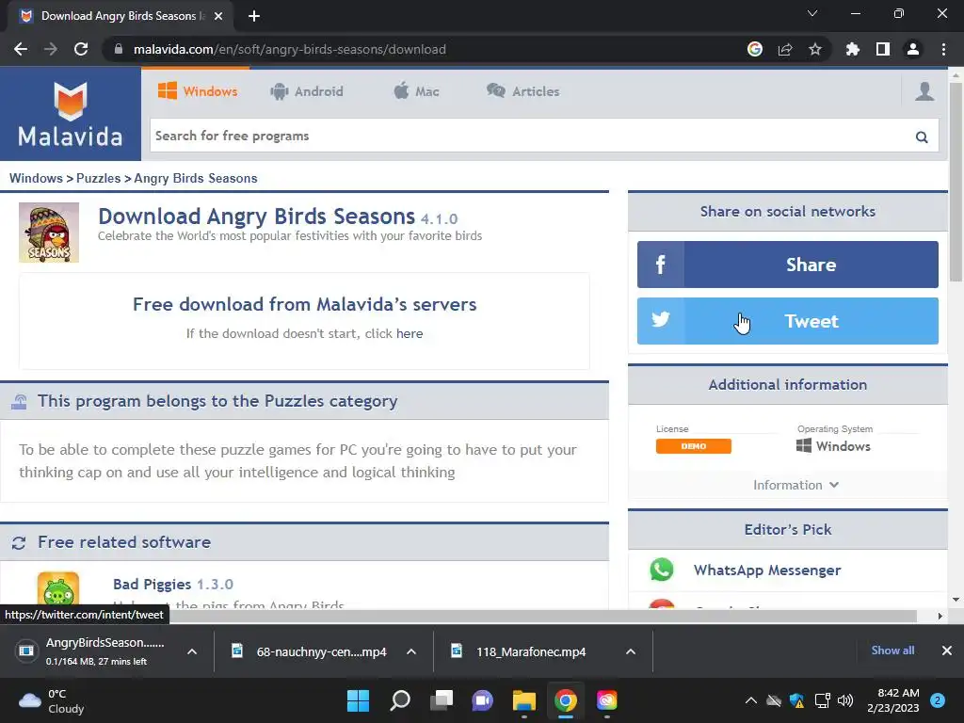The image size is (964, 723).
Task: Open Chrome extensions puzzle icon
Action: coord(853,49)
